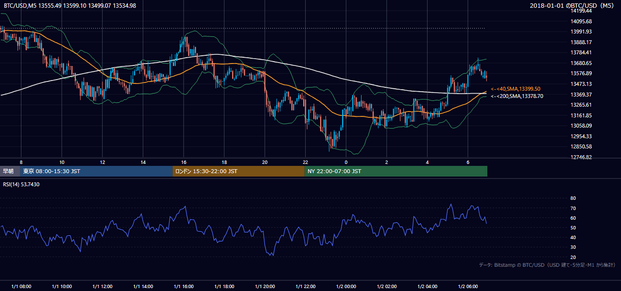The width and height of the screenshot is (621, 291).
Task: Click hour label 10 under the price chart
Action: 62,162
